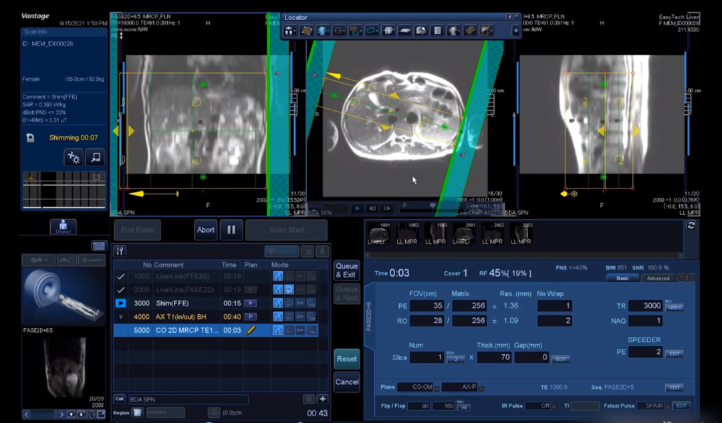
Task: Click EDIT next to slice Gap
Action: click(x=560, y=359)
